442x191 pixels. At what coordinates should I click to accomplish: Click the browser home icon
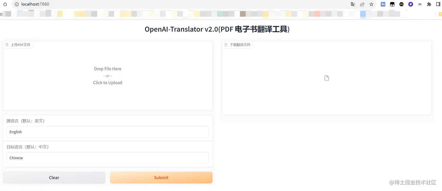click(x=5, y=4)
